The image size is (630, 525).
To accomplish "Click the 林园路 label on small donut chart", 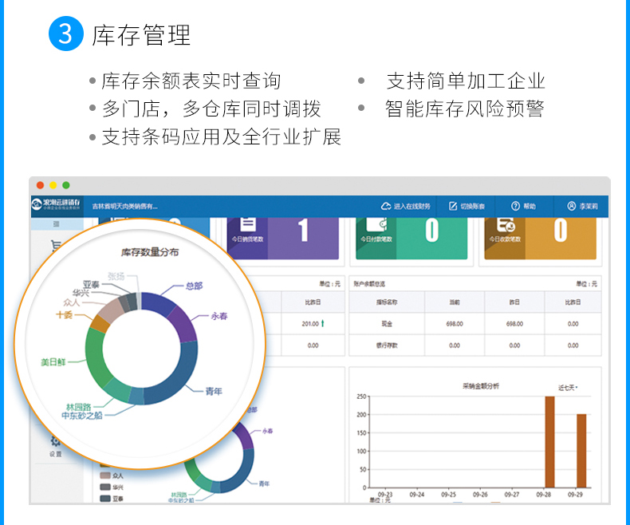I will tap(179, 495).
